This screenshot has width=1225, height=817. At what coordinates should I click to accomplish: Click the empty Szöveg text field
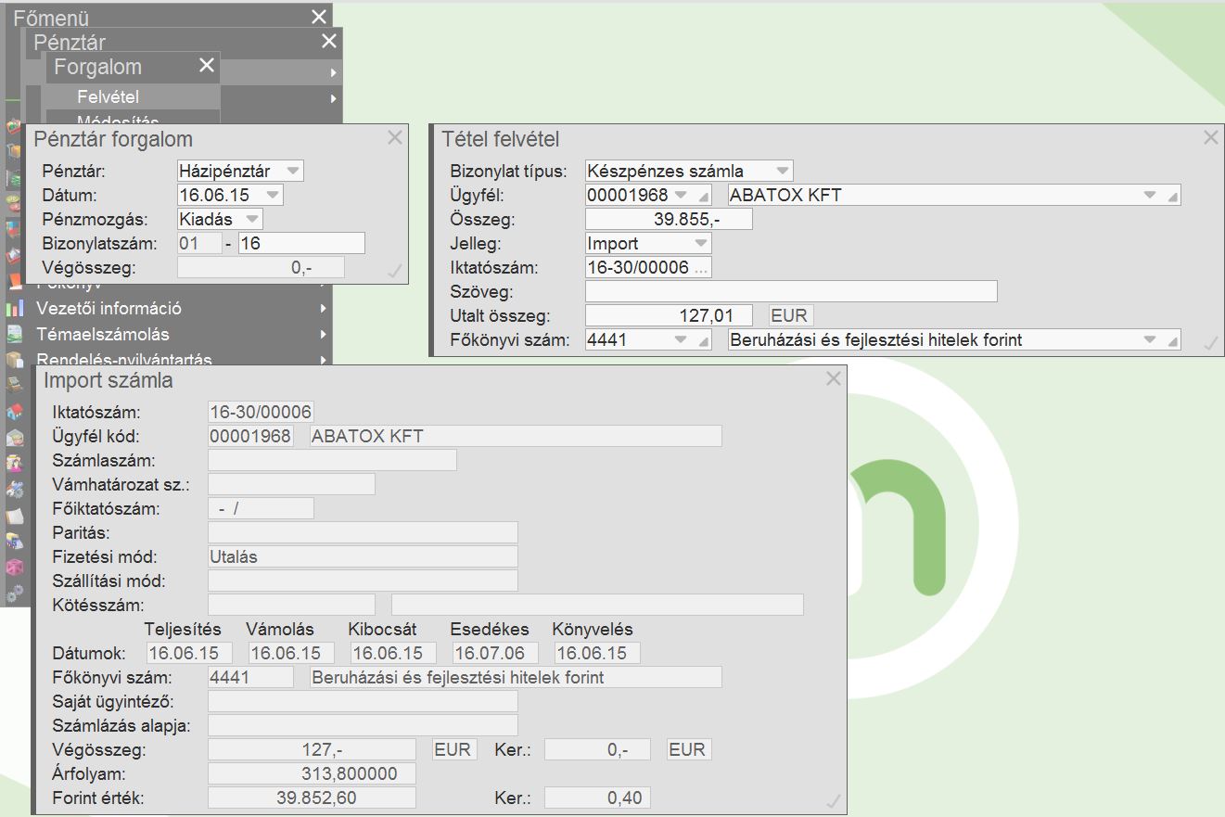[x=790, y=291]
